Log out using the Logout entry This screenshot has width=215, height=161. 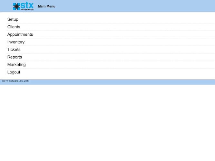pos(111,72)
